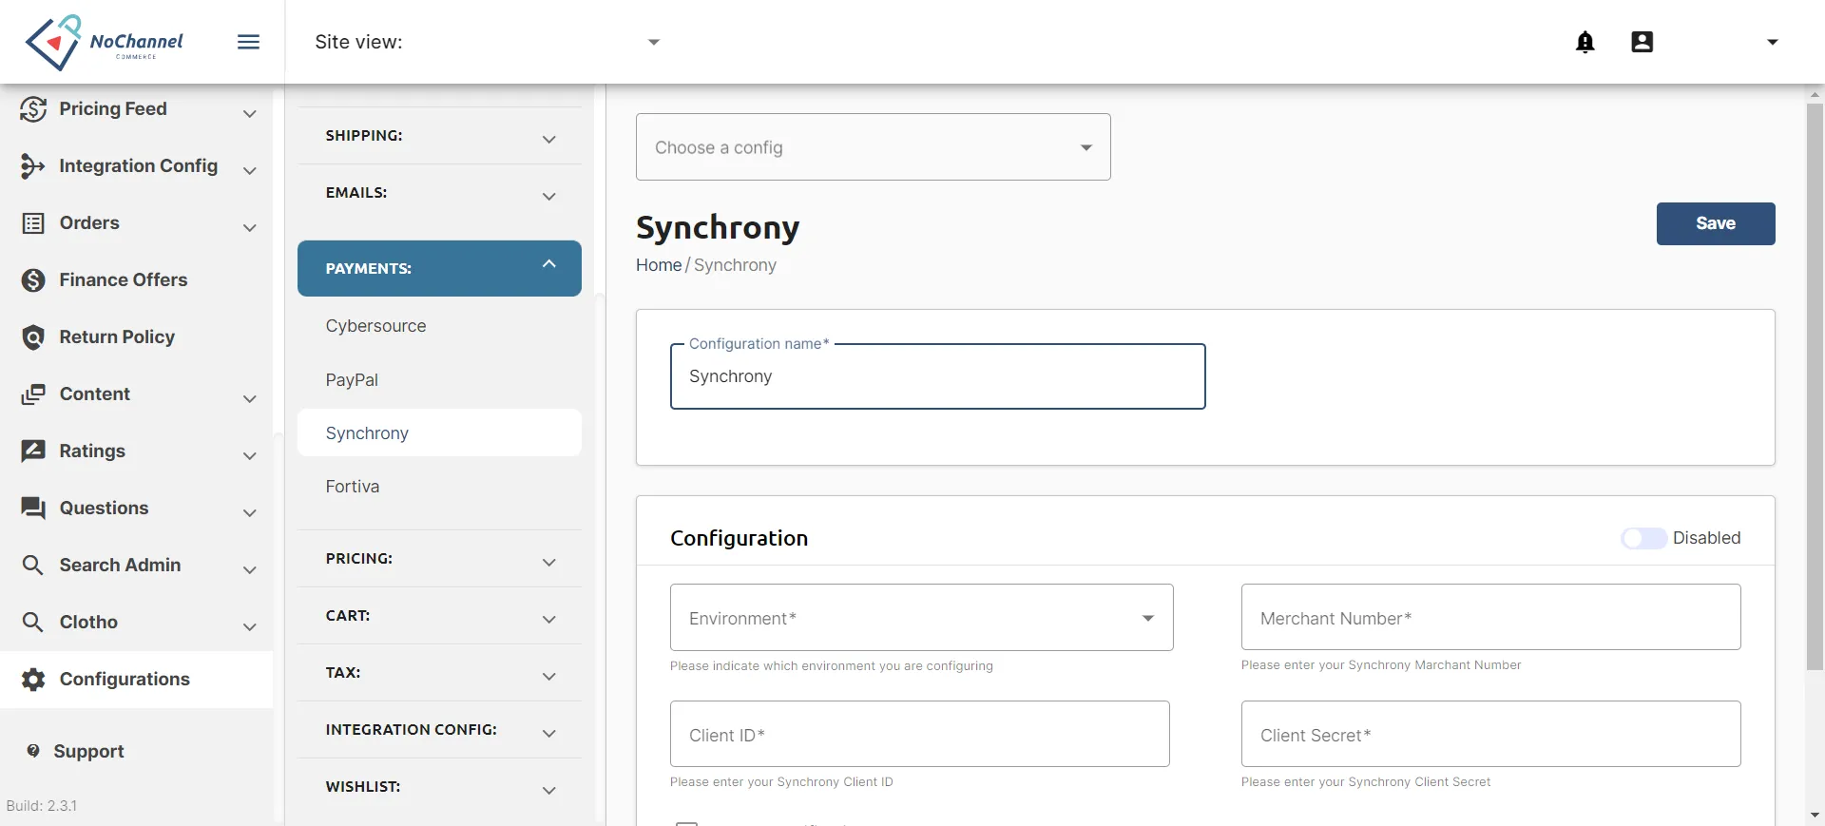Click the Support help icon

point(33,751)
